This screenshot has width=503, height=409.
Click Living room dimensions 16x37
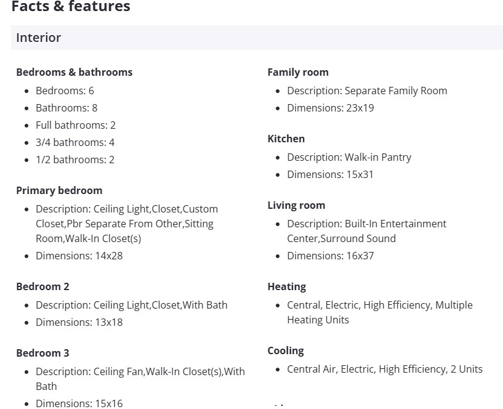[330, 256]
